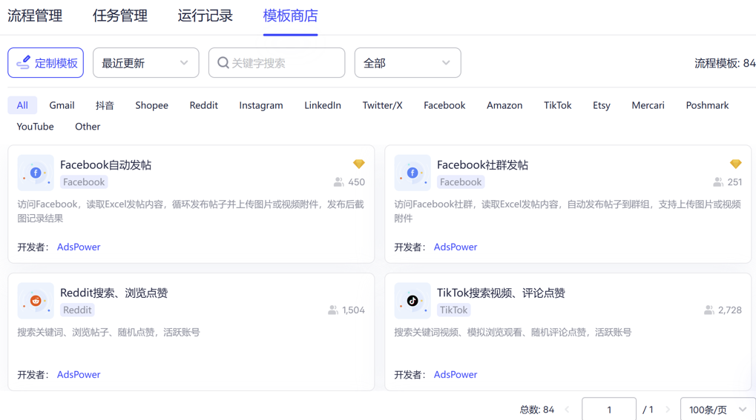Filter templates by Mercari
This screenshot has height=420, width=756.
click(x=648, y=105)
